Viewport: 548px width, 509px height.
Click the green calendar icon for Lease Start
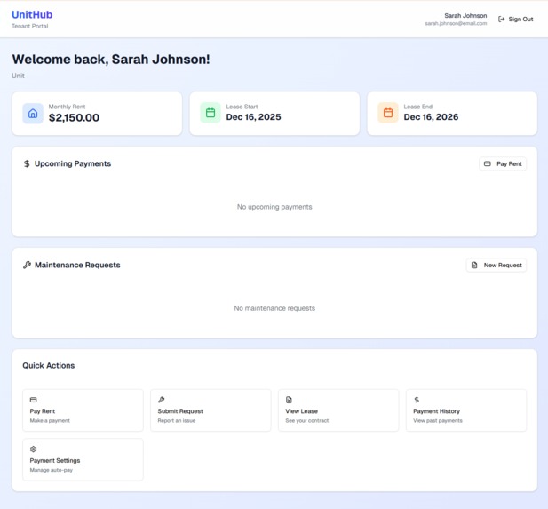pyautogui.click(x=210, y=113)
